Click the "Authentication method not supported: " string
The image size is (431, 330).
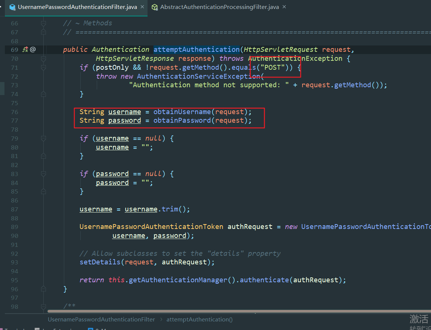pos(209,85)
